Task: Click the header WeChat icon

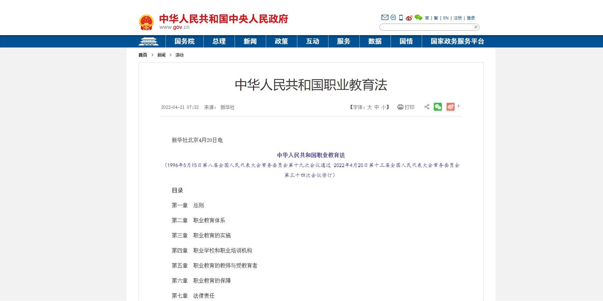Action: point(418,18)
